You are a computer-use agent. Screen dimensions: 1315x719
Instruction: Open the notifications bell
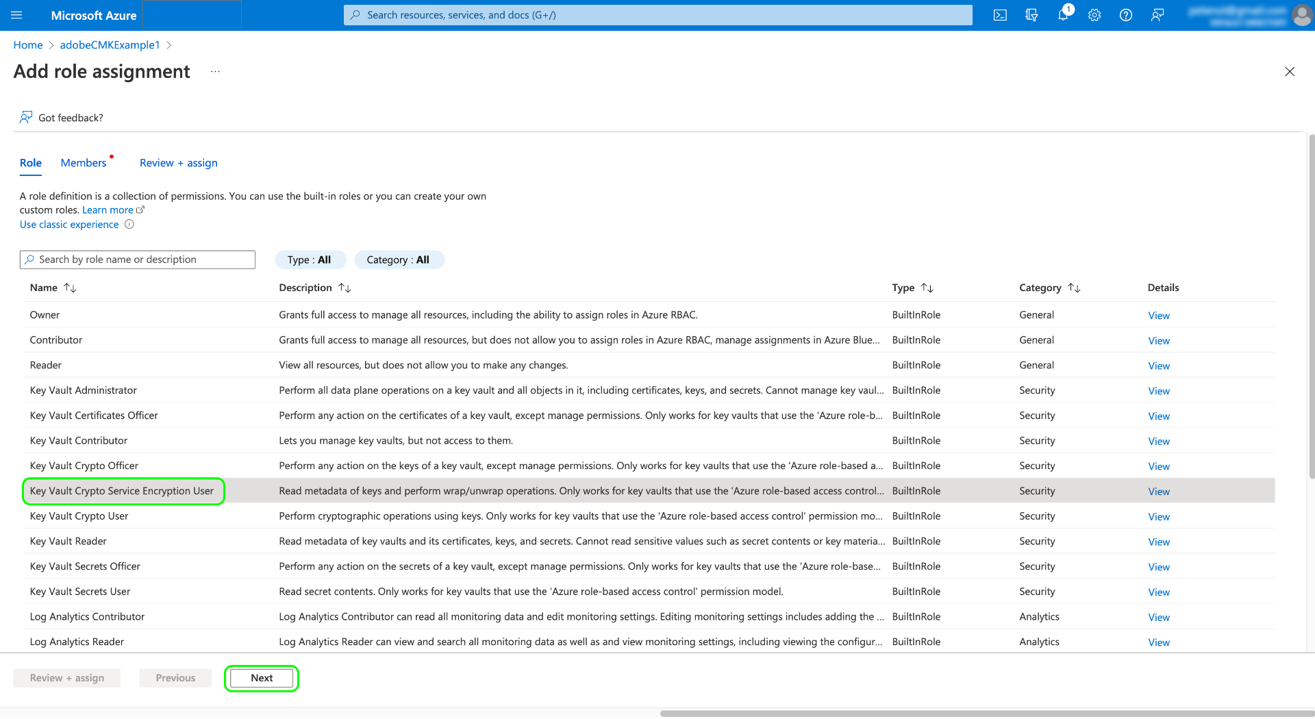point(1063,15)
